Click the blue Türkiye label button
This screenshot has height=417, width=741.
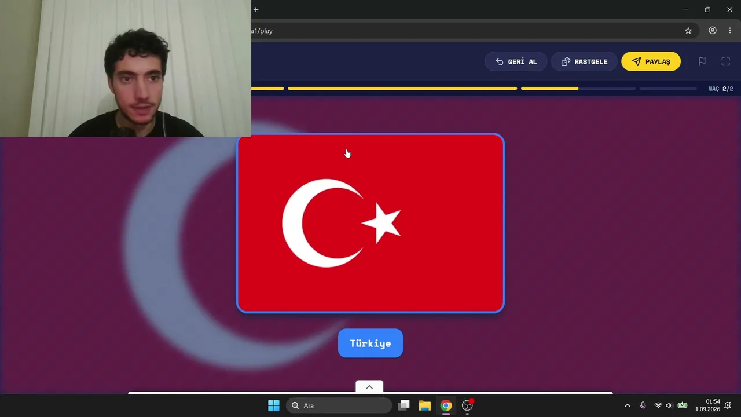370,343
